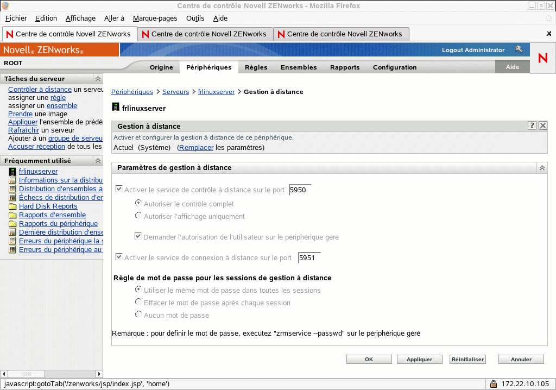Click the remote connection port field containing 5951
The image size is (556, 390).
pos(309,257)
